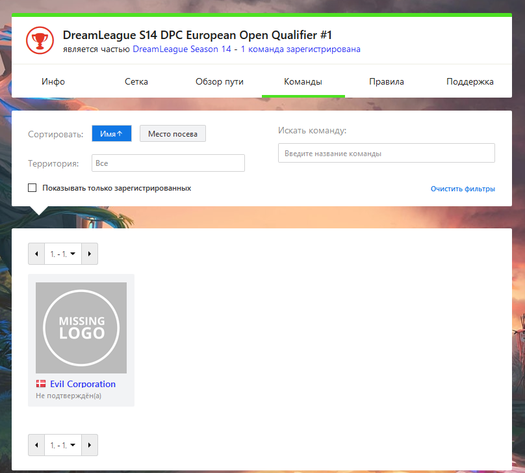Go to the Поддержка tab
Screen dimensions: 525x473
click(x=470, y=81)
